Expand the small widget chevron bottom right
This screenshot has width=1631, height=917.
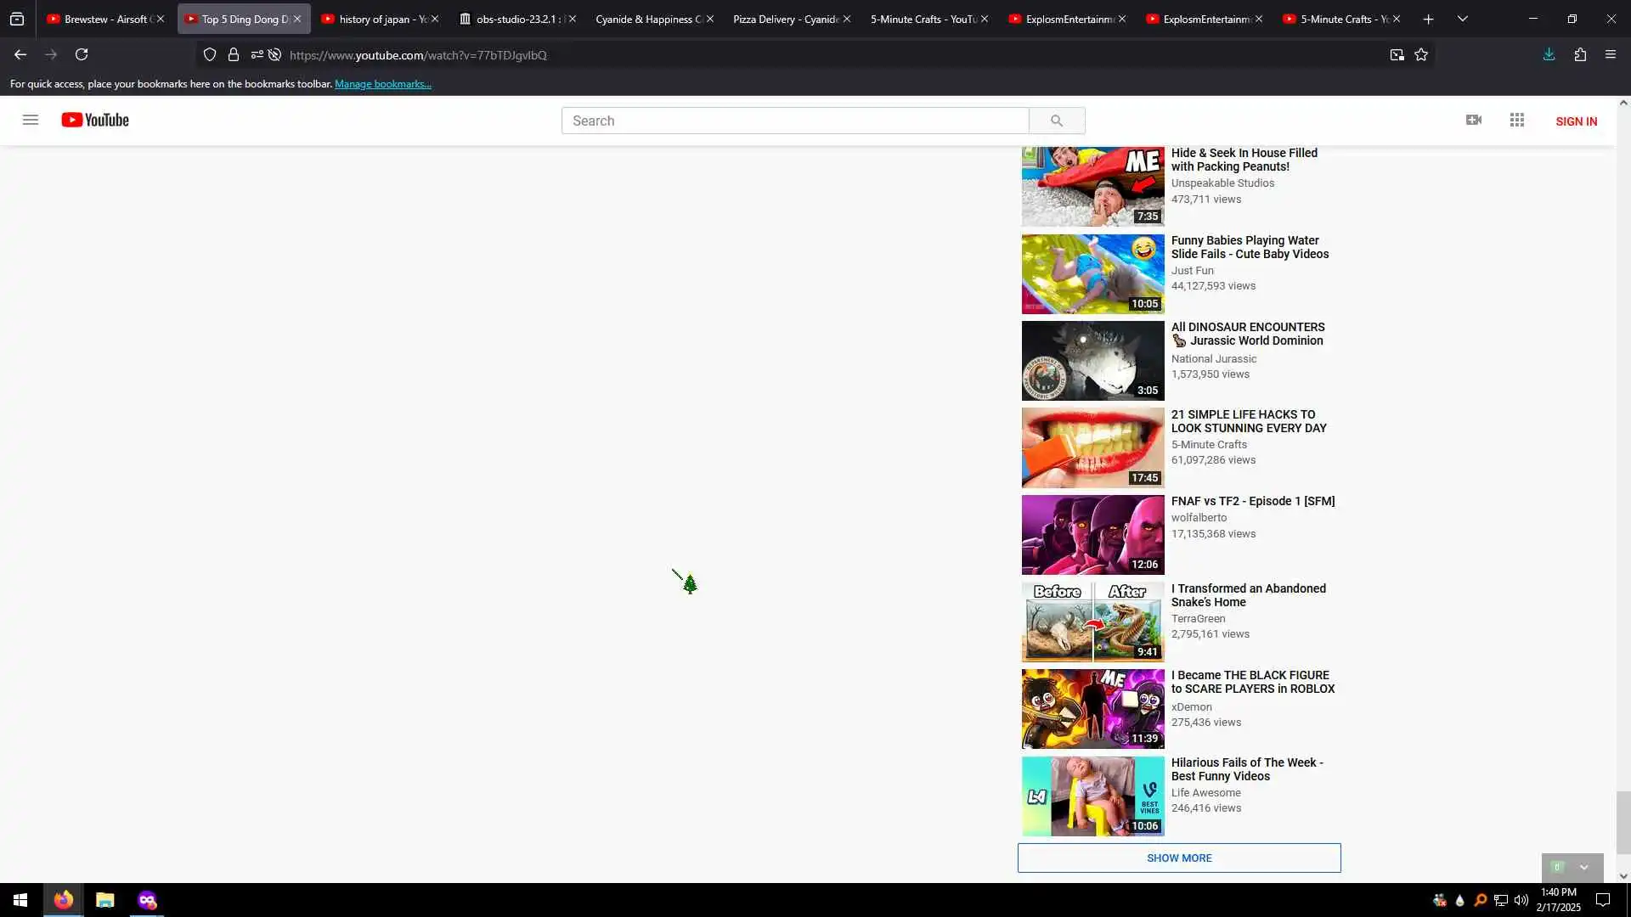point(1583,867)
